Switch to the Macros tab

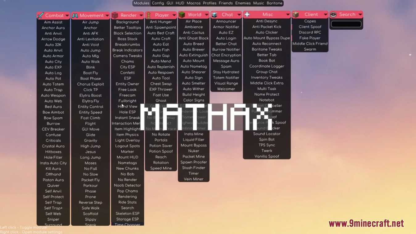click(x=194, y=3)
